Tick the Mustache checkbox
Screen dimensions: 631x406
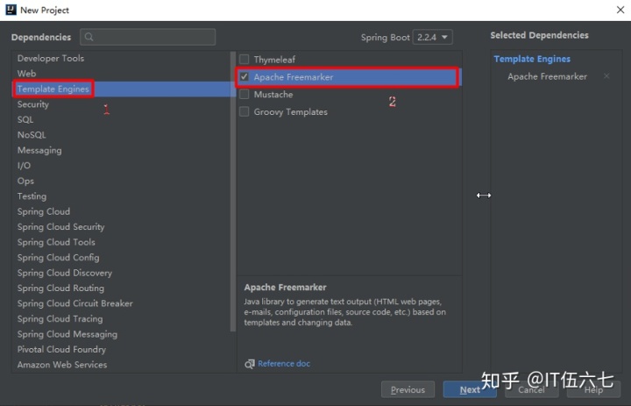(x=245, y=94)
